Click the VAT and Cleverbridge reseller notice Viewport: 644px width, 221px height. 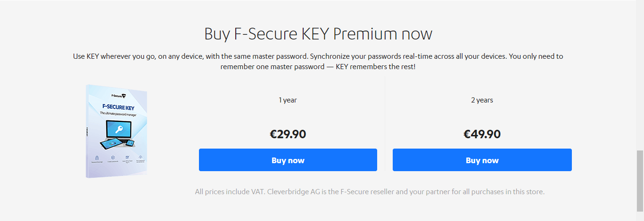[x=370, y=192]
